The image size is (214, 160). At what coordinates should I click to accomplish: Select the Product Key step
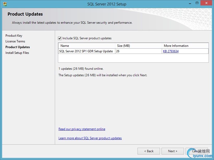pyautogui.click(x=14, y=36)
